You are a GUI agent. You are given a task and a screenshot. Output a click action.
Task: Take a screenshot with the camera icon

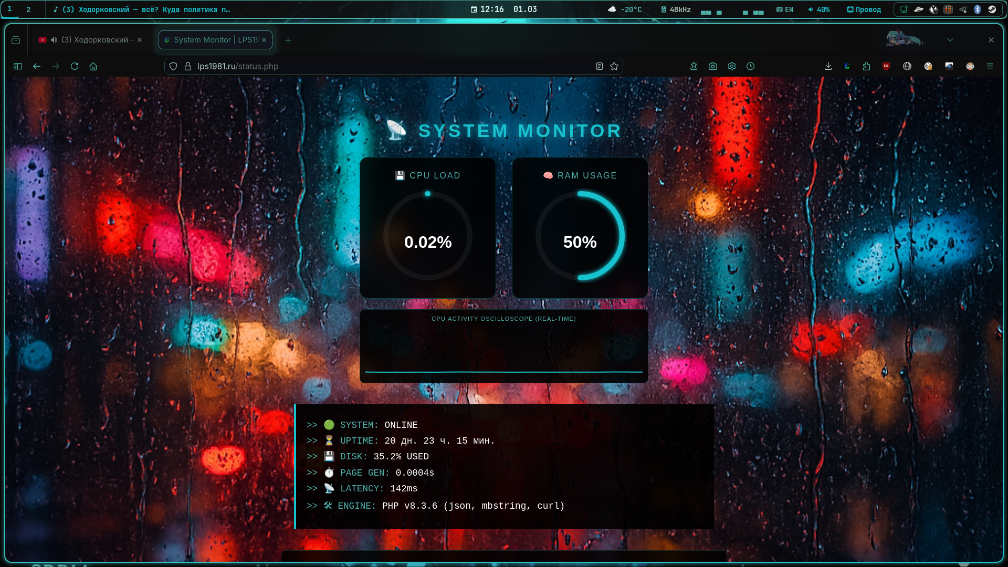712,66
